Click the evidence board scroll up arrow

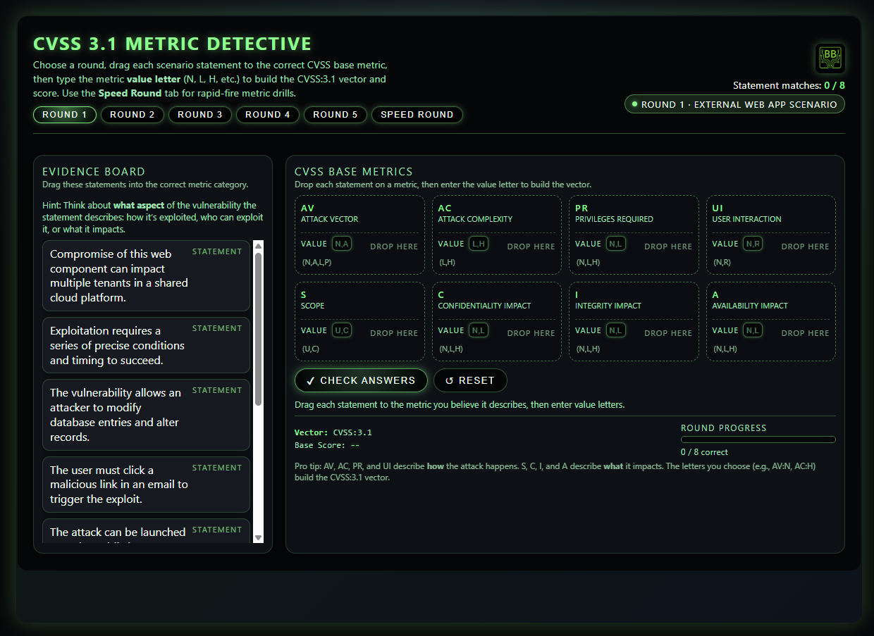tap(258, 246)
